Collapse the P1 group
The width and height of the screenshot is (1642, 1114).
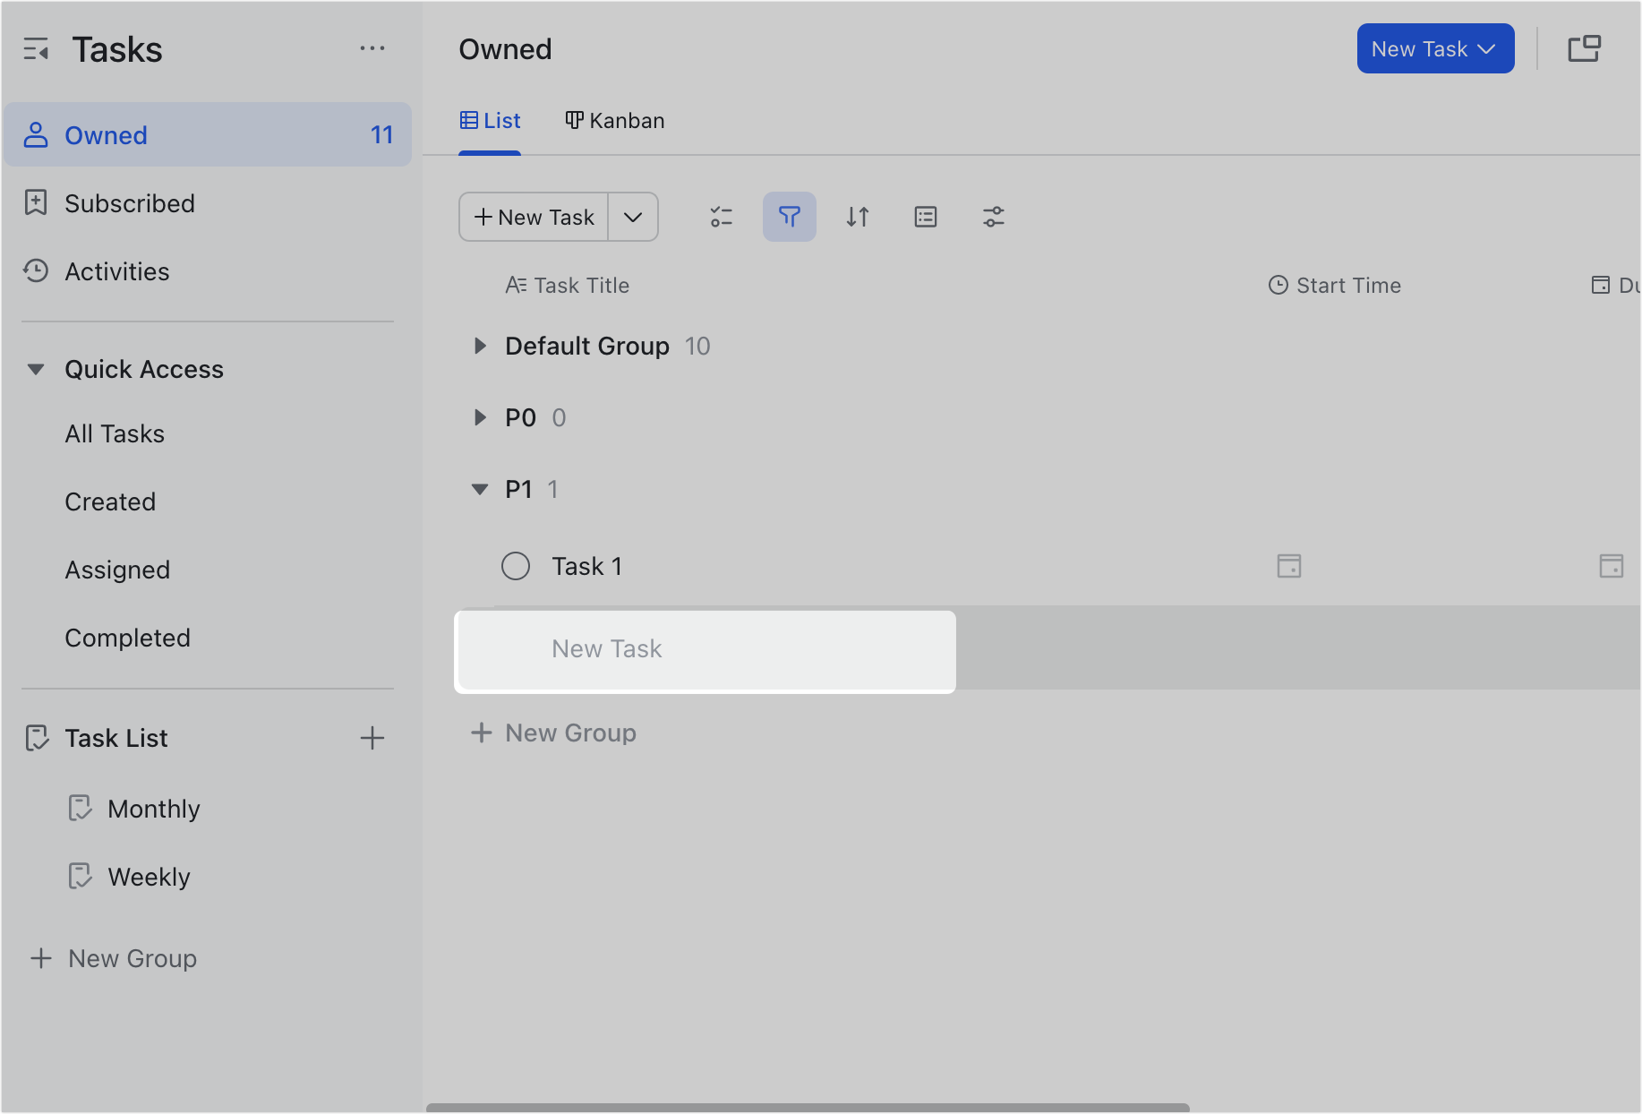pyautogui.click(x=480, y=489)
